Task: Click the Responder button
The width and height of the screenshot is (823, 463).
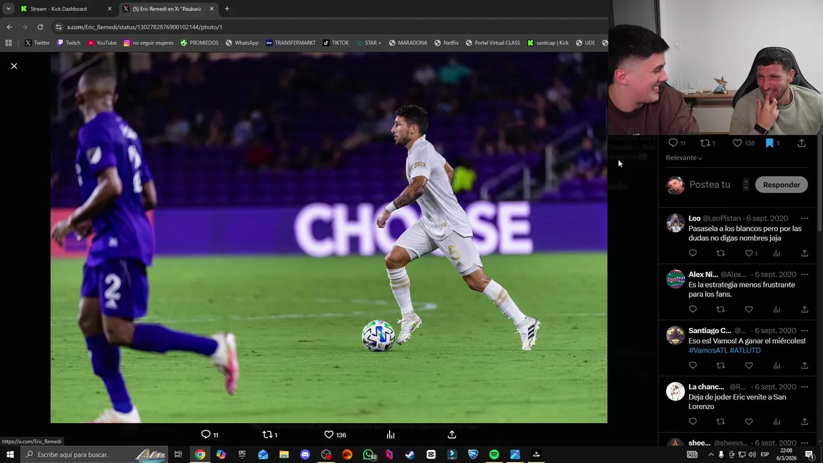Action: 781,185
